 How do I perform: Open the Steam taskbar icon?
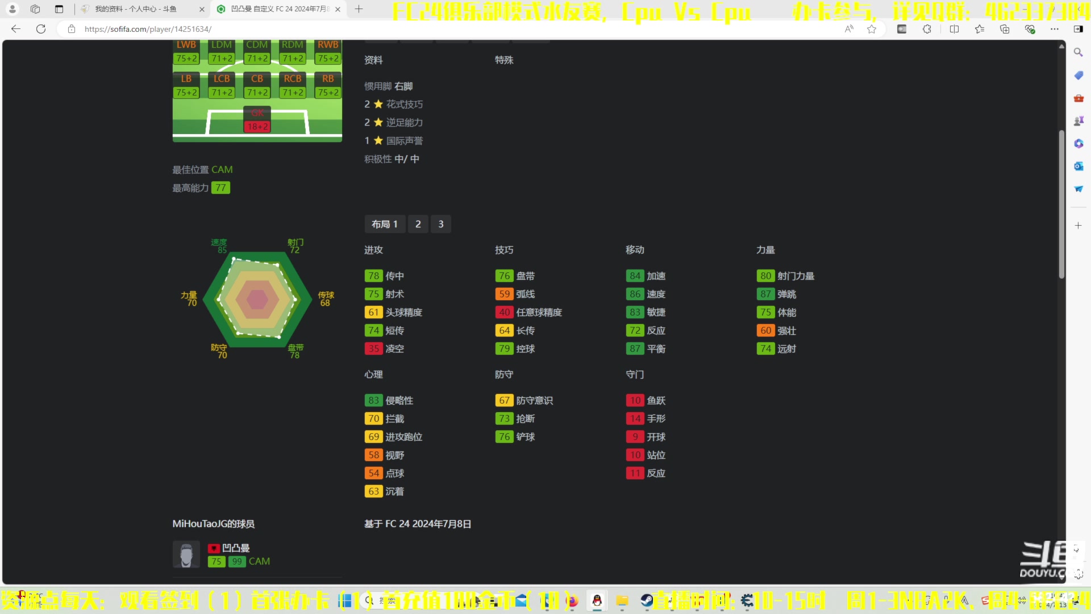(x=647, y=601)
